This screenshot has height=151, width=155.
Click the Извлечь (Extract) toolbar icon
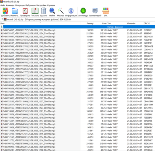15,11
